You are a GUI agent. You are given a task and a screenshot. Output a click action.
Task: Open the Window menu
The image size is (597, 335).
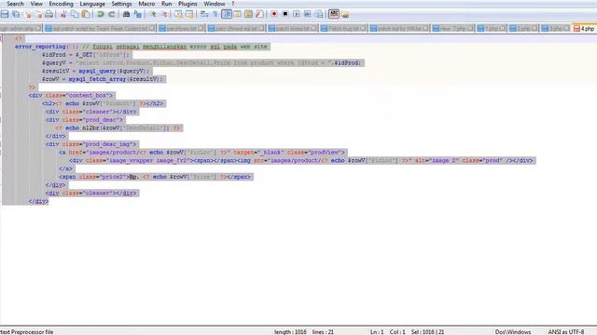[215, 4]
